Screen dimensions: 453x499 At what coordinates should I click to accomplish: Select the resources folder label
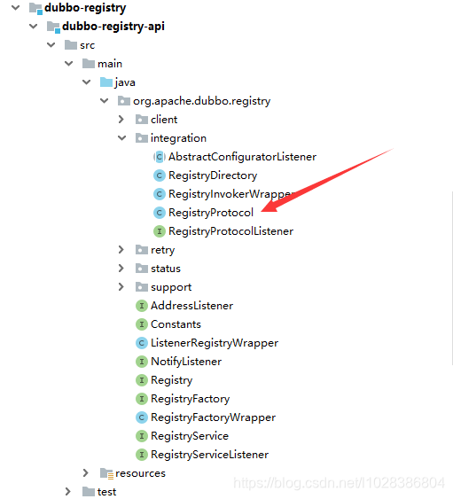tap(140, 473)
